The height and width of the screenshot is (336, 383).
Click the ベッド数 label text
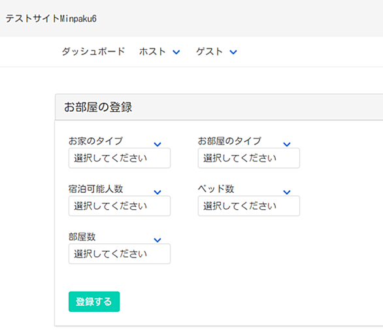click(x=216, y=189)
